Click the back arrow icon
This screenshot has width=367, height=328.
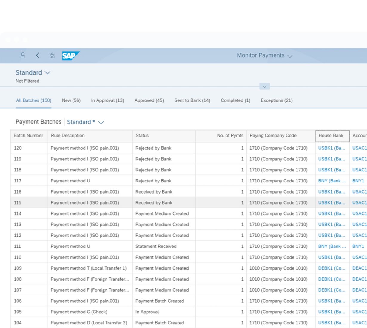38,55
